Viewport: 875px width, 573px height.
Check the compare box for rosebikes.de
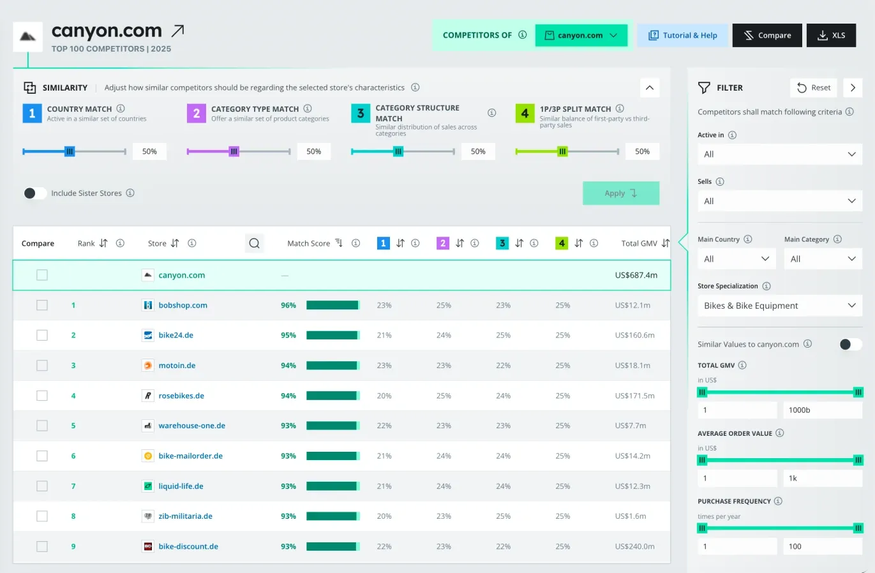point(42,396)
